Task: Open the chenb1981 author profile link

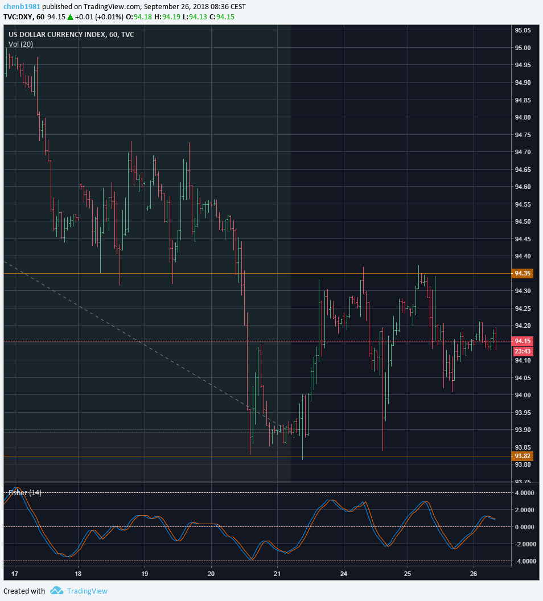Action: [22, 6]
